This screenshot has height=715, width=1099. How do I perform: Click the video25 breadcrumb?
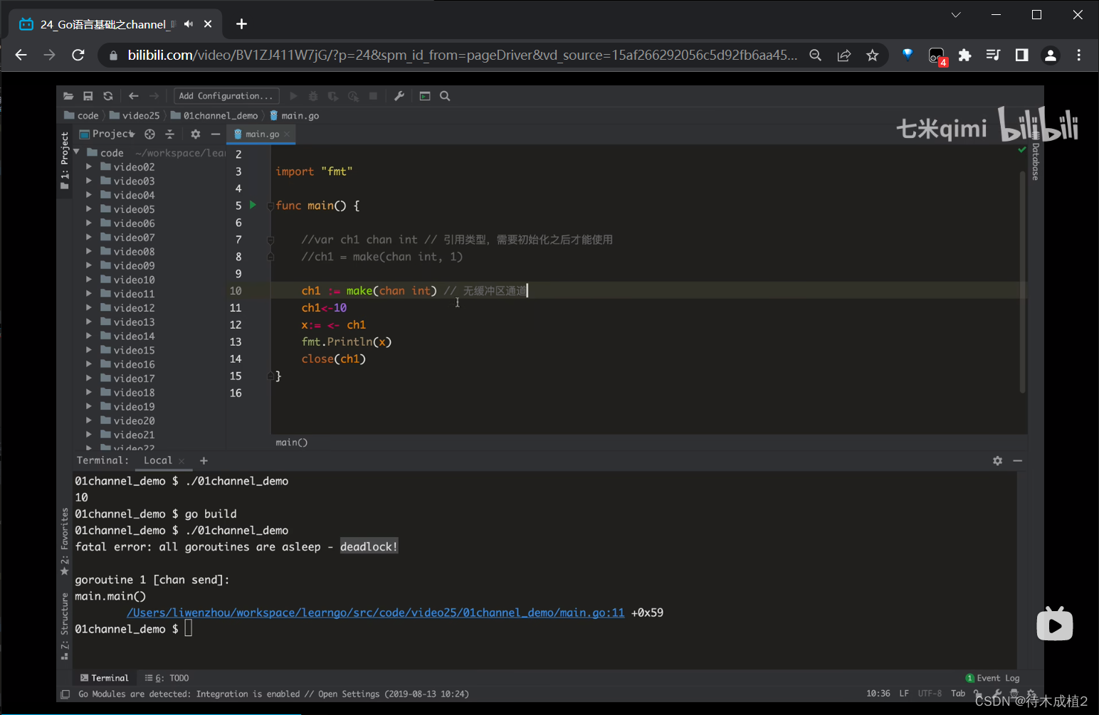135,115
